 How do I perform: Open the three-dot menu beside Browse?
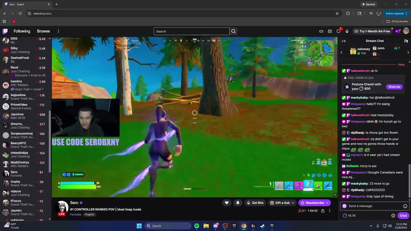[x=58, y=31]
